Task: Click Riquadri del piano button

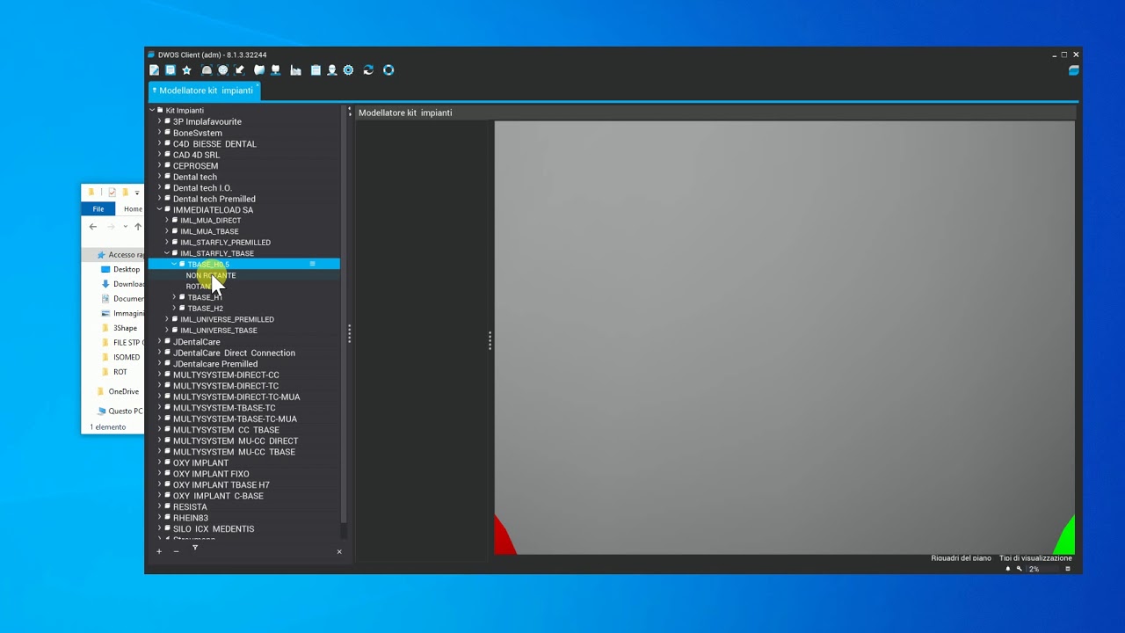Action: [961, 558]
